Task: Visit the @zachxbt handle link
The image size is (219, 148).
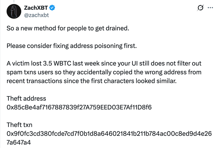Action: (37, 14)
